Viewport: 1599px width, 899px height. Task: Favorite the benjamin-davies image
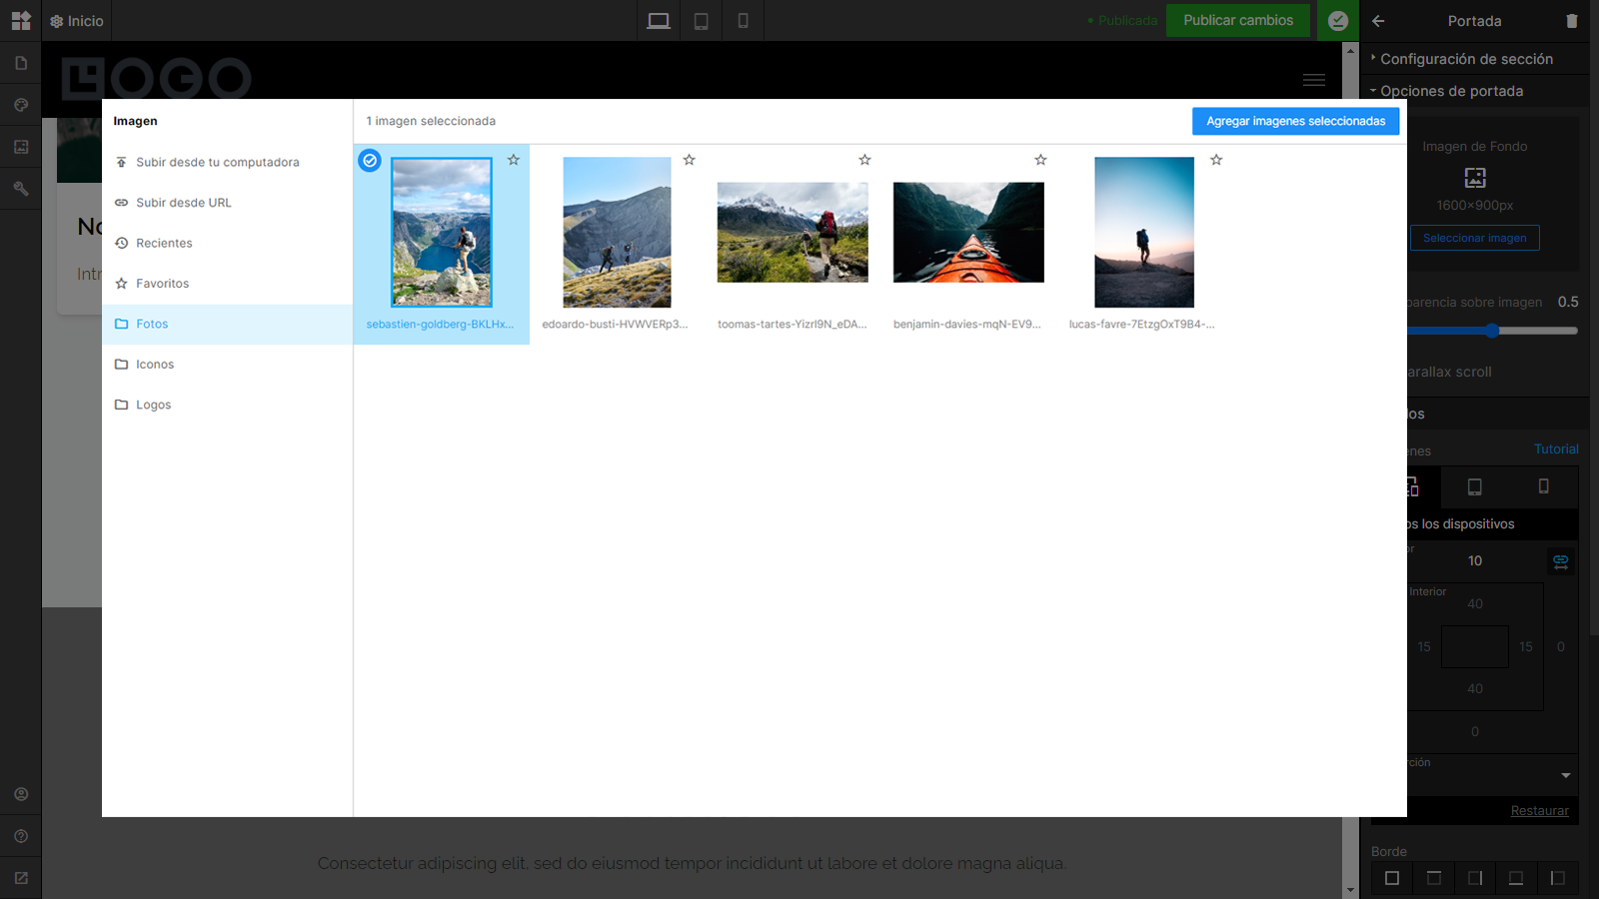pos(1041,160)
